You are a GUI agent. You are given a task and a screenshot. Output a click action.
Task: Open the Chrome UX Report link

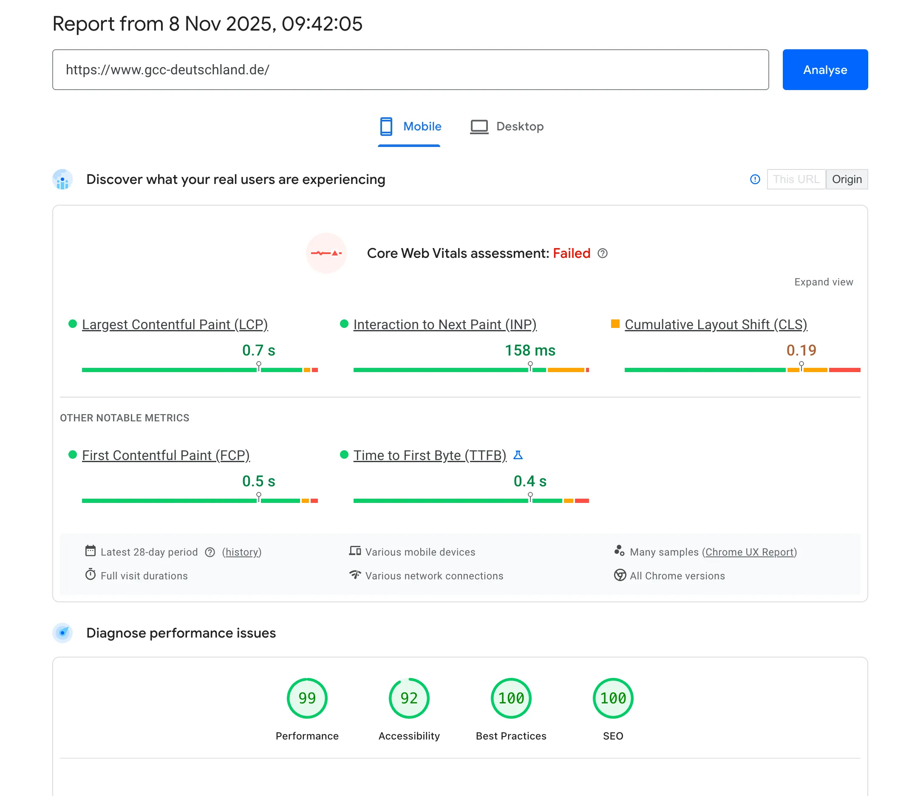coord(749,552)
